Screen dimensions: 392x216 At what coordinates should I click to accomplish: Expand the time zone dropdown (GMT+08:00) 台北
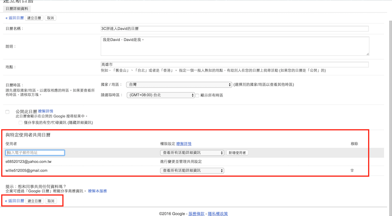[161, 95]
